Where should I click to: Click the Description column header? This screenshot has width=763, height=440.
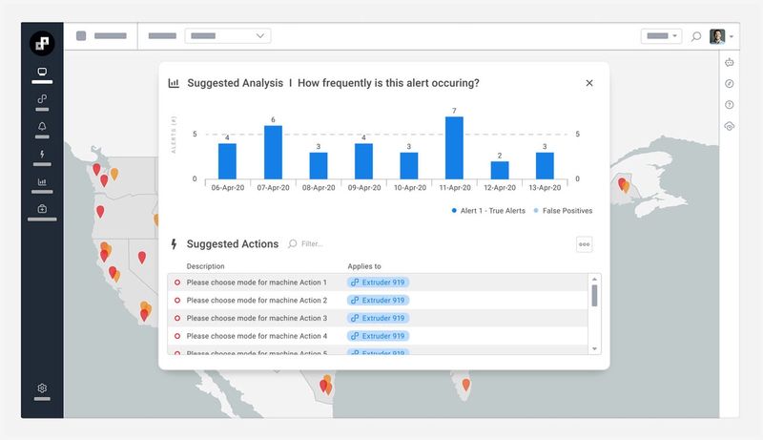pos(205,266)
